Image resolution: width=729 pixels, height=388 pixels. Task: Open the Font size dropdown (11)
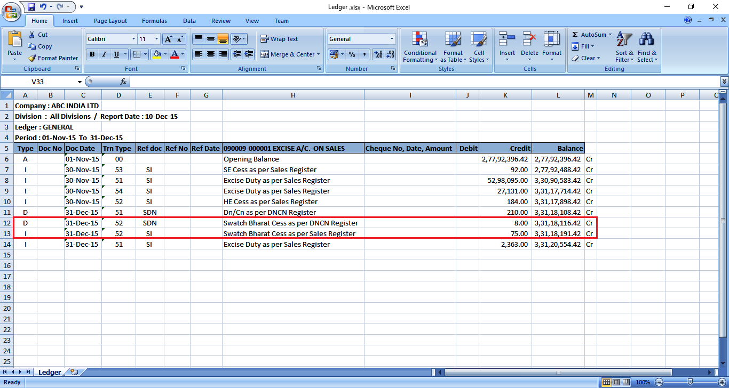pyautogui.click(x=156, y=39)
